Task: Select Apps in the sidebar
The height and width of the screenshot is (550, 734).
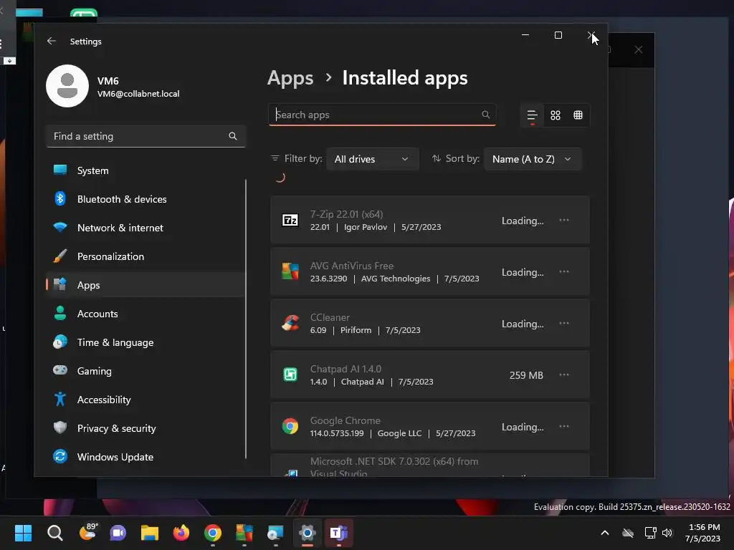Action: click(146, 285)
